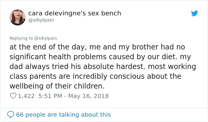Viewport: 208px width, 122px height.
Task: Click the closing text "wellbeing of their children."
Action: coord(57,86)
